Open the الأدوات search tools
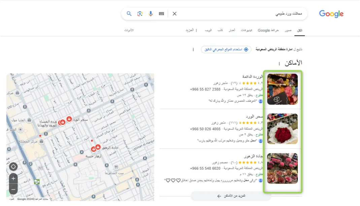360x206 pixels. [129, 30]
